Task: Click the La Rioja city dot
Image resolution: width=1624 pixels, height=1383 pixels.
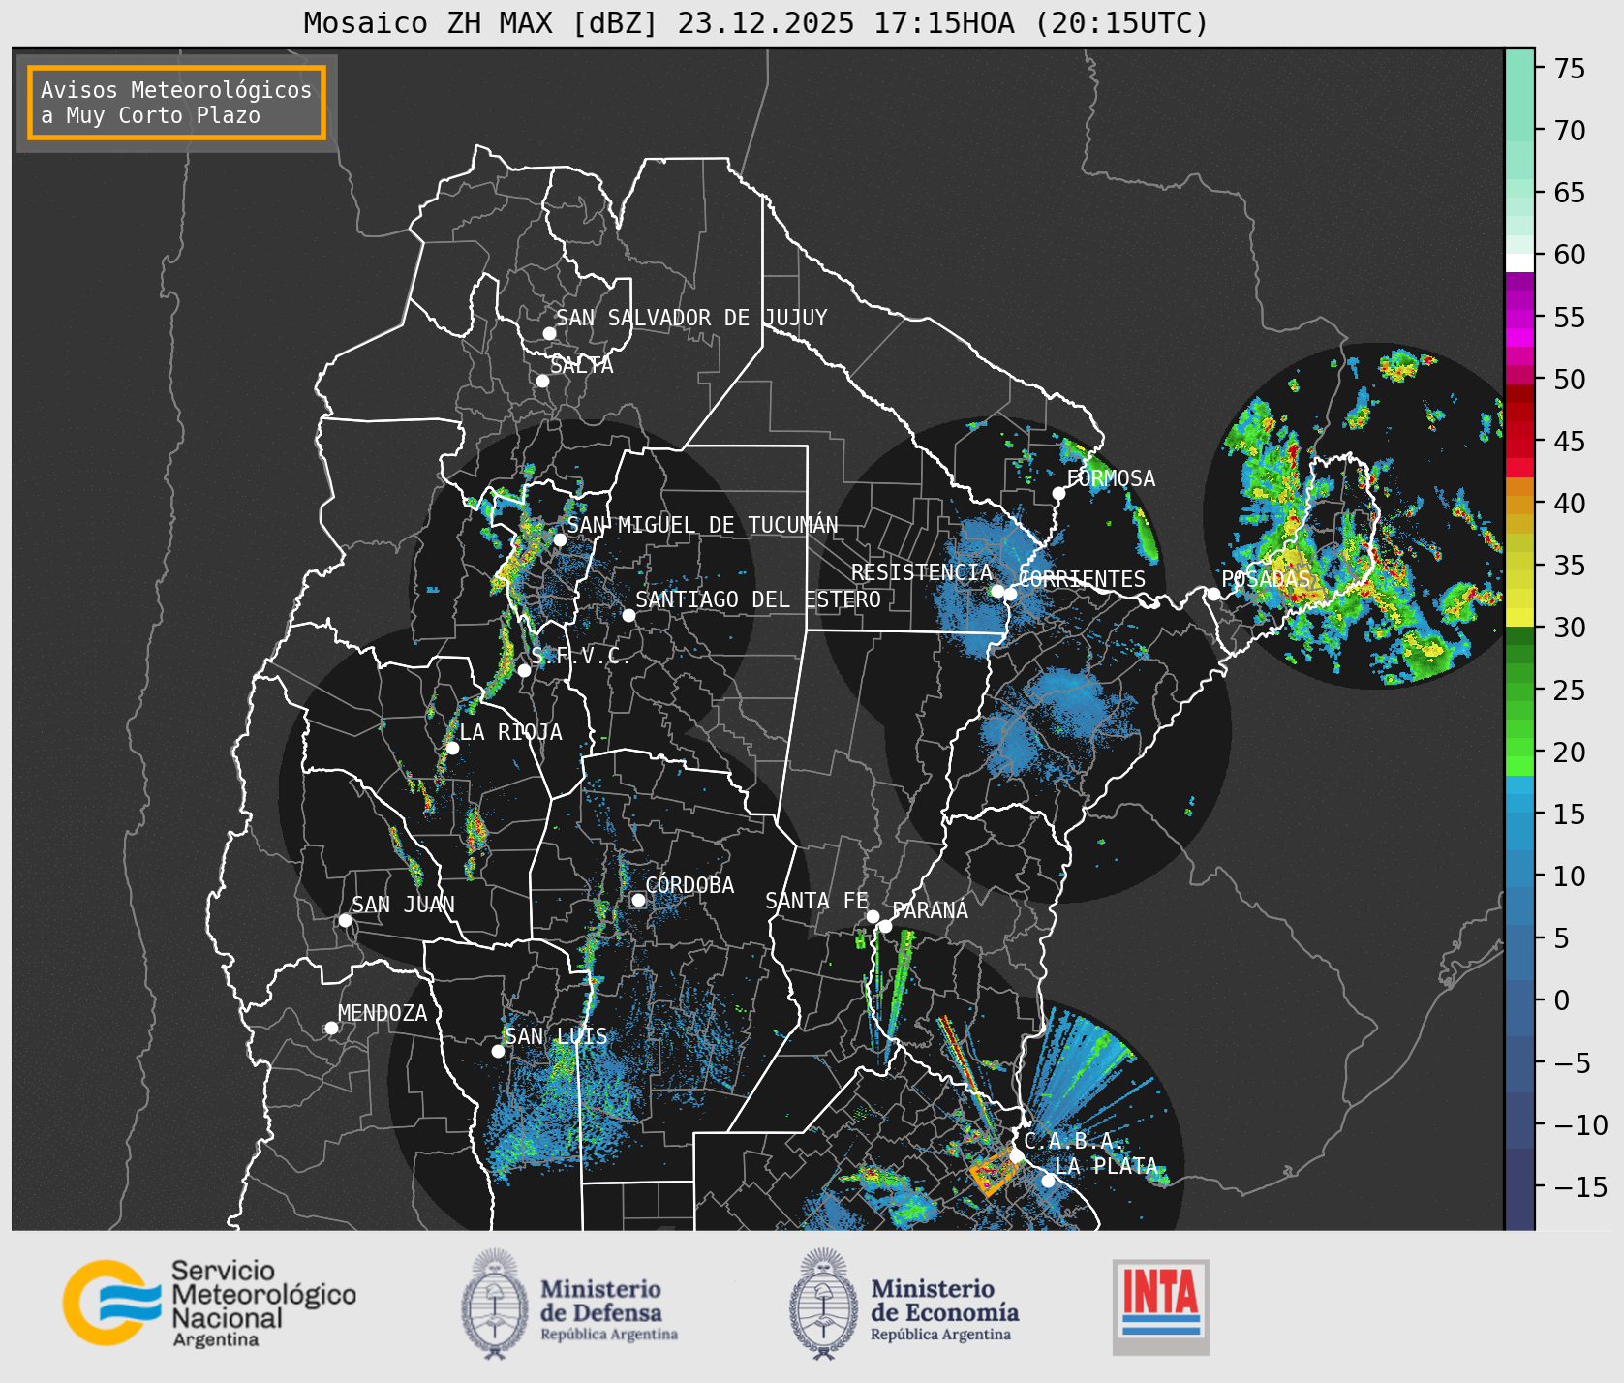Action: tap(452, 748)
